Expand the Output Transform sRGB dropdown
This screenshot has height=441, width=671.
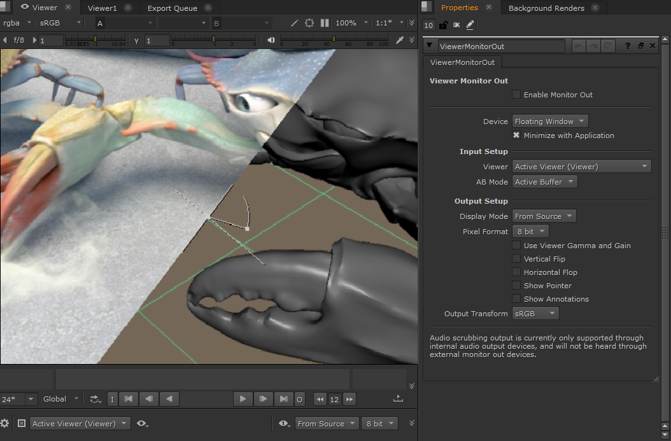(x=535, y=314)
